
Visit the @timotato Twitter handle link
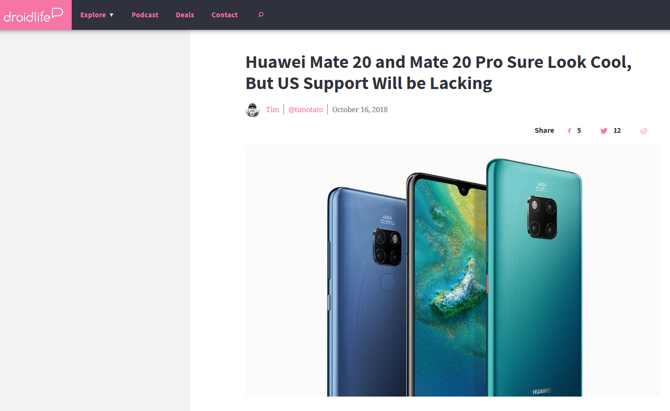(x=306, y=110)
